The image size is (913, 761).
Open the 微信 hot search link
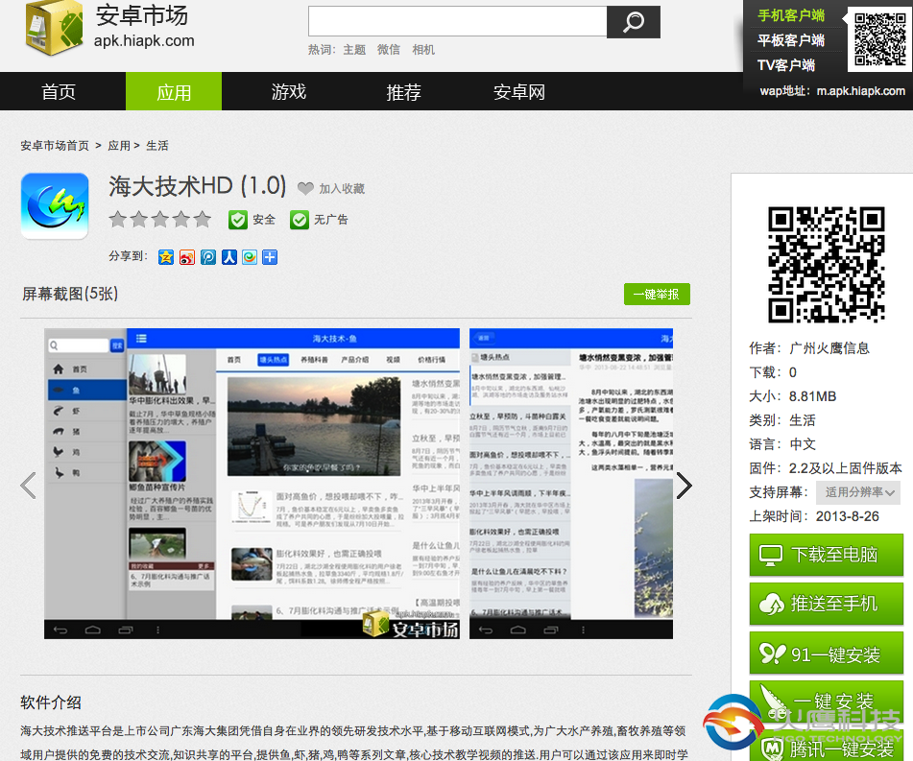point(388,49)
